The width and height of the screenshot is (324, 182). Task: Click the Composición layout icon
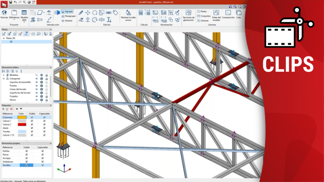pyautogui.click(x=228, y=12)
